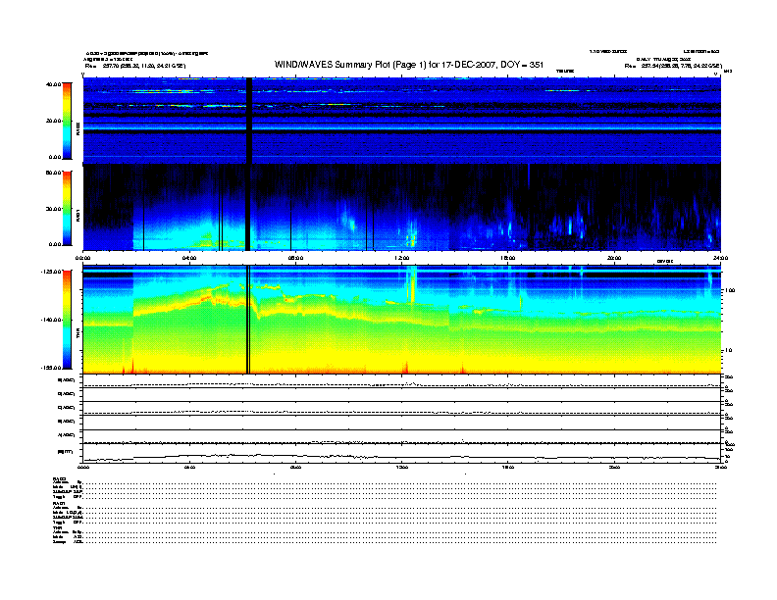Click the 16:00 tick label under the RAD1 panel
The image size is (777, 600).
tap(508, 258)
